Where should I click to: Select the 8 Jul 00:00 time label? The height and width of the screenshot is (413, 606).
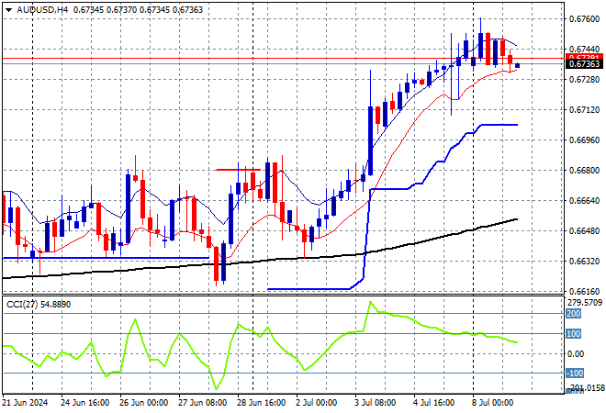click(493, 403)
